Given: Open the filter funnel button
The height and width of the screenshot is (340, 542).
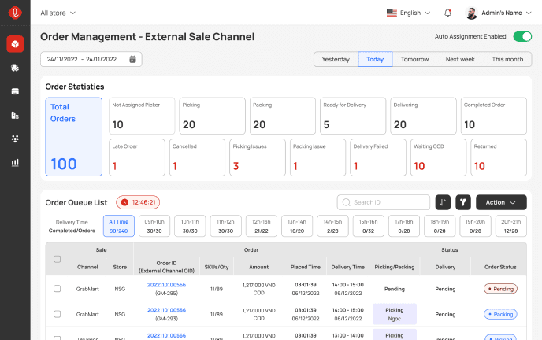Looking at the screenshot, I should pyautogui.click(x=463, y=202).
